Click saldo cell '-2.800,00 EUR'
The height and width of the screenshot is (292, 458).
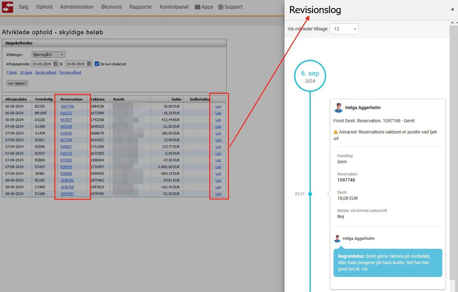[168, 167]
